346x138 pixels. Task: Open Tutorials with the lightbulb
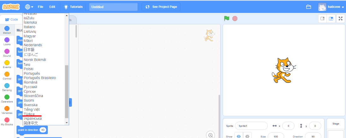73,7
